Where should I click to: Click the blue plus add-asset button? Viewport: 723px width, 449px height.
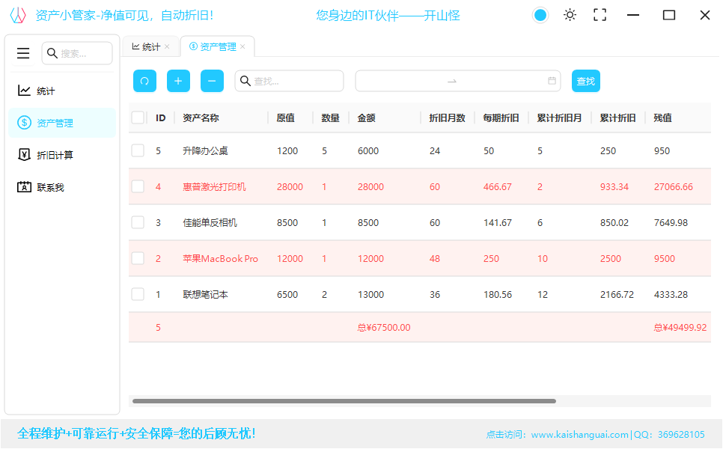pyautogui.click(x=178, y=81)
